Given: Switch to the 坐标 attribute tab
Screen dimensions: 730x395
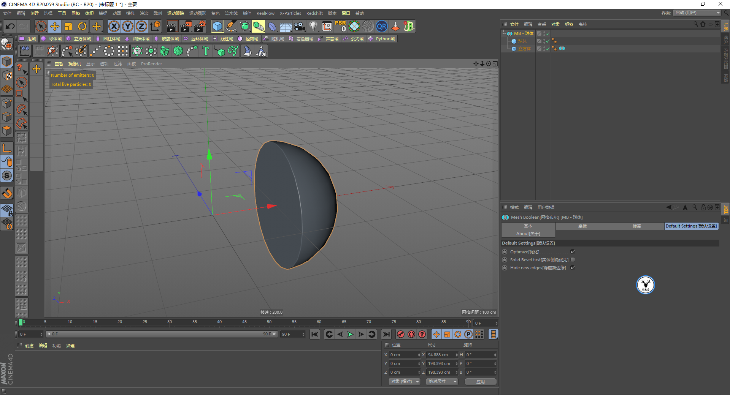Looking at the screenshot, I should (x=582, y=226).
